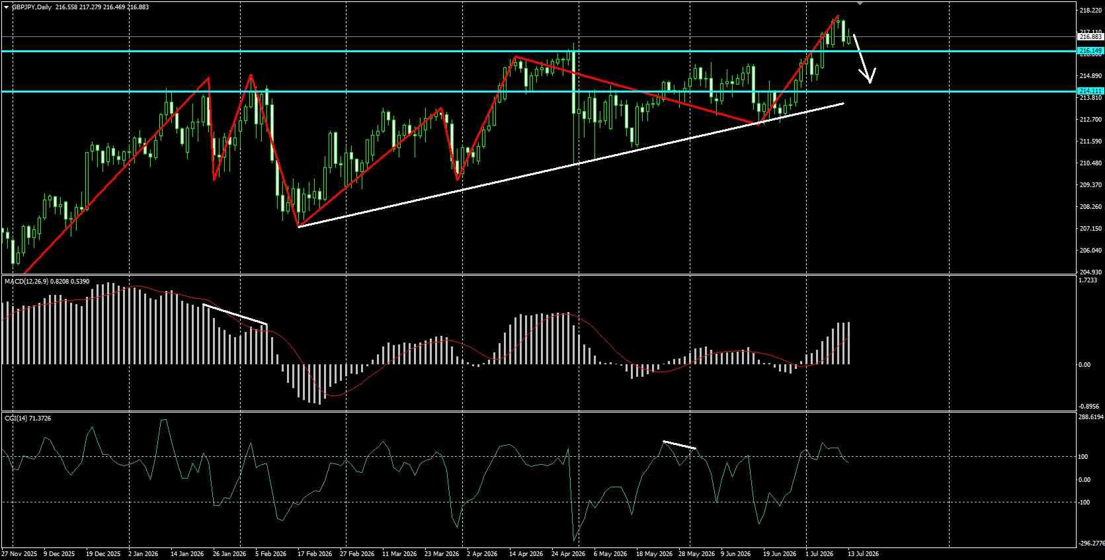Select the long white ascending trendline
This screenshot has height=560, width=1105.
[571, 165]
